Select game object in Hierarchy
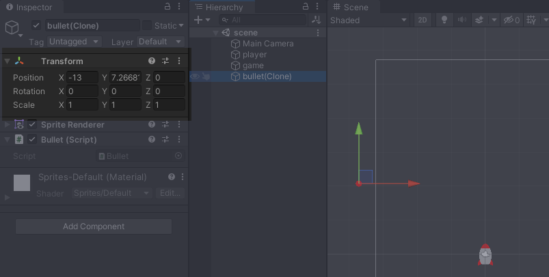The height and width of the screenshot is (277, 549). [x=253, y=65]
